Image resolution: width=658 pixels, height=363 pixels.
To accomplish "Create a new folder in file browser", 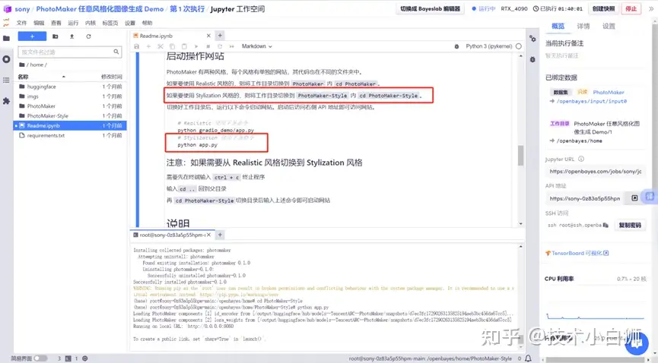I will (x=55, y=36).
